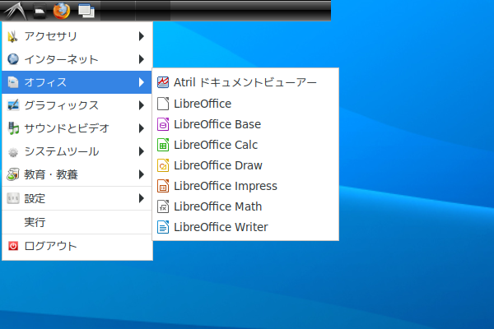
Task: Expand the インターネット submenu arrow
Action: pos(142,59)
